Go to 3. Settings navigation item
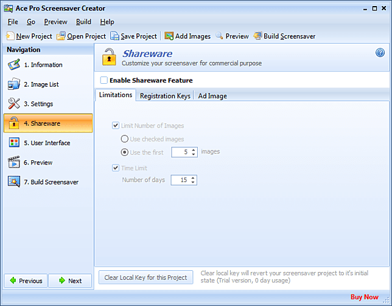The image size is (392, 306). 48,104
